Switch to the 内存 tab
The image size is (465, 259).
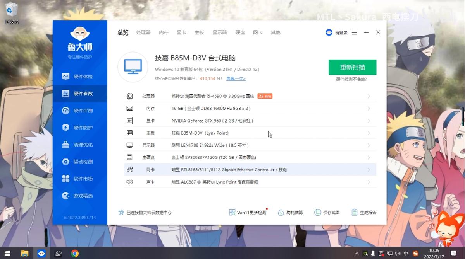pos(164,32)
